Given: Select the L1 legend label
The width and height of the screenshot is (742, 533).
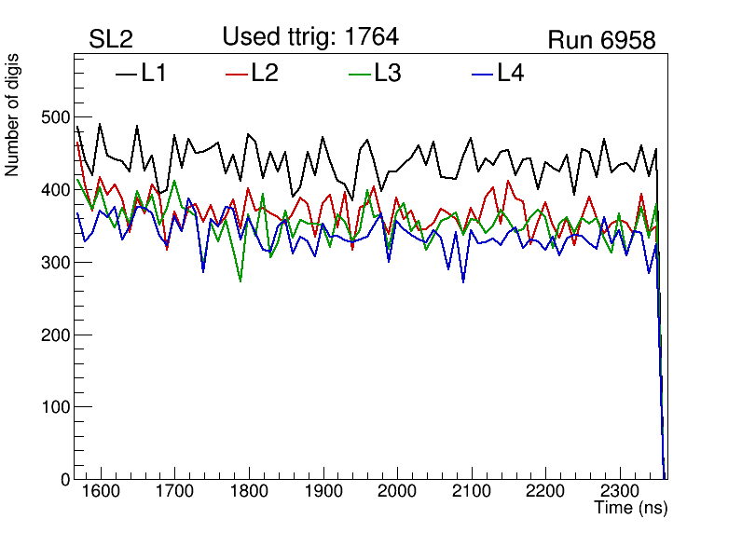Looking at the screenshot, I should coord(154,74).
